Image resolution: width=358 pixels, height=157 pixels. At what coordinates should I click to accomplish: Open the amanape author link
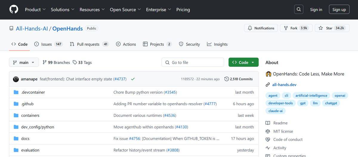pyautogui.click(x=29, y=79)
